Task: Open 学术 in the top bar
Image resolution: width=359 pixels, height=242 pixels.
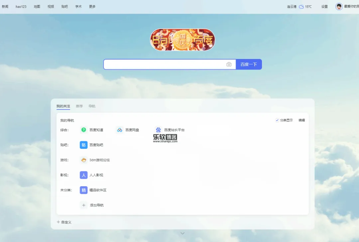Action: [x=78, y=7]
